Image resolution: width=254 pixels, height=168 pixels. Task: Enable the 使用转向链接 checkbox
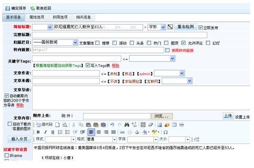coord(168,50)
